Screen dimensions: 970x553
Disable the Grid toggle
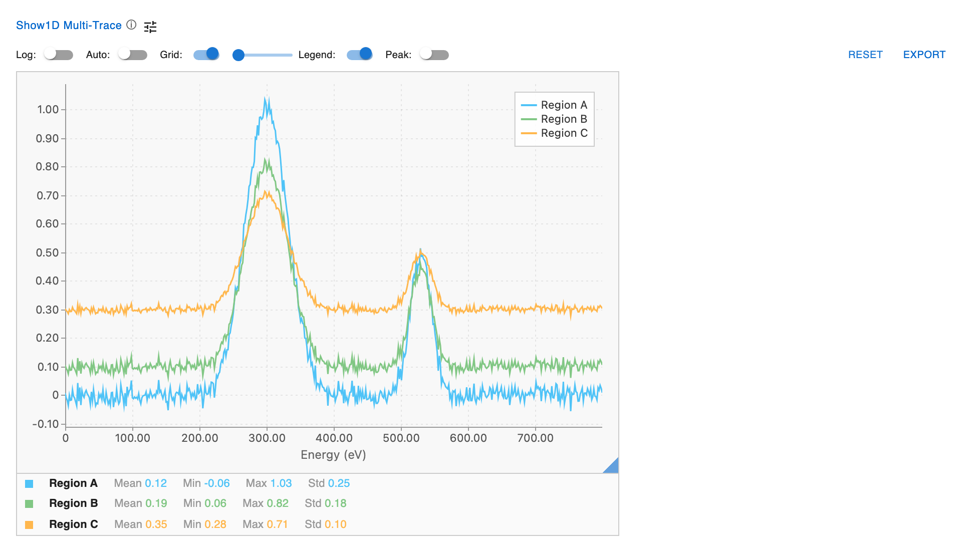pyautogui.click(x=205, y=54)
